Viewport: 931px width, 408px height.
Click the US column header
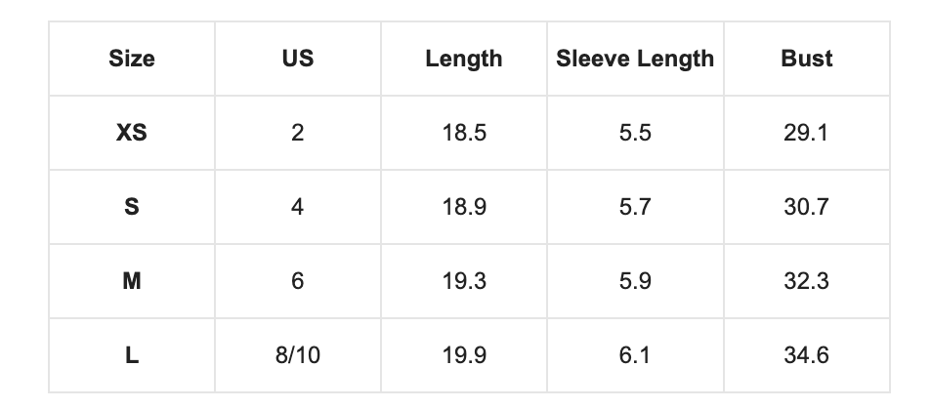point(298,59)
